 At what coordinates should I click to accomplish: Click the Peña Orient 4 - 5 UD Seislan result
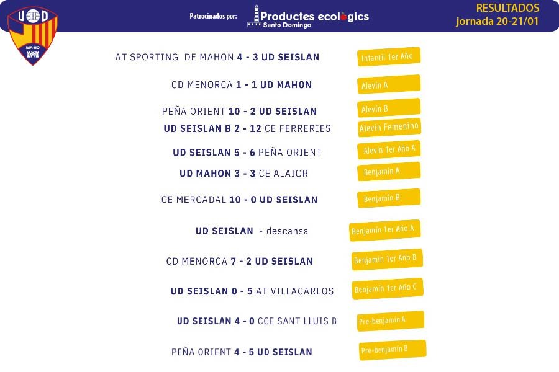242,352
